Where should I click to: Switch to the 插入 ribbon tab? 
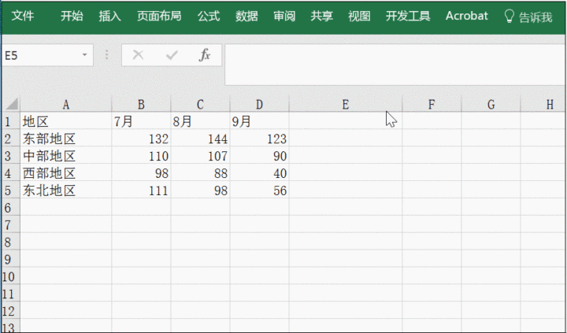(109, 16)
